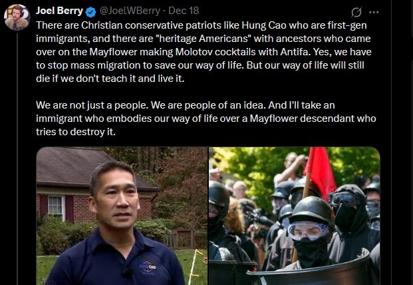Image resolution: width=413 pixels, height=285 pixels.
Task: Click the blue verified checkmark badge
Action: pyautogui.click(x=91, y=11)
